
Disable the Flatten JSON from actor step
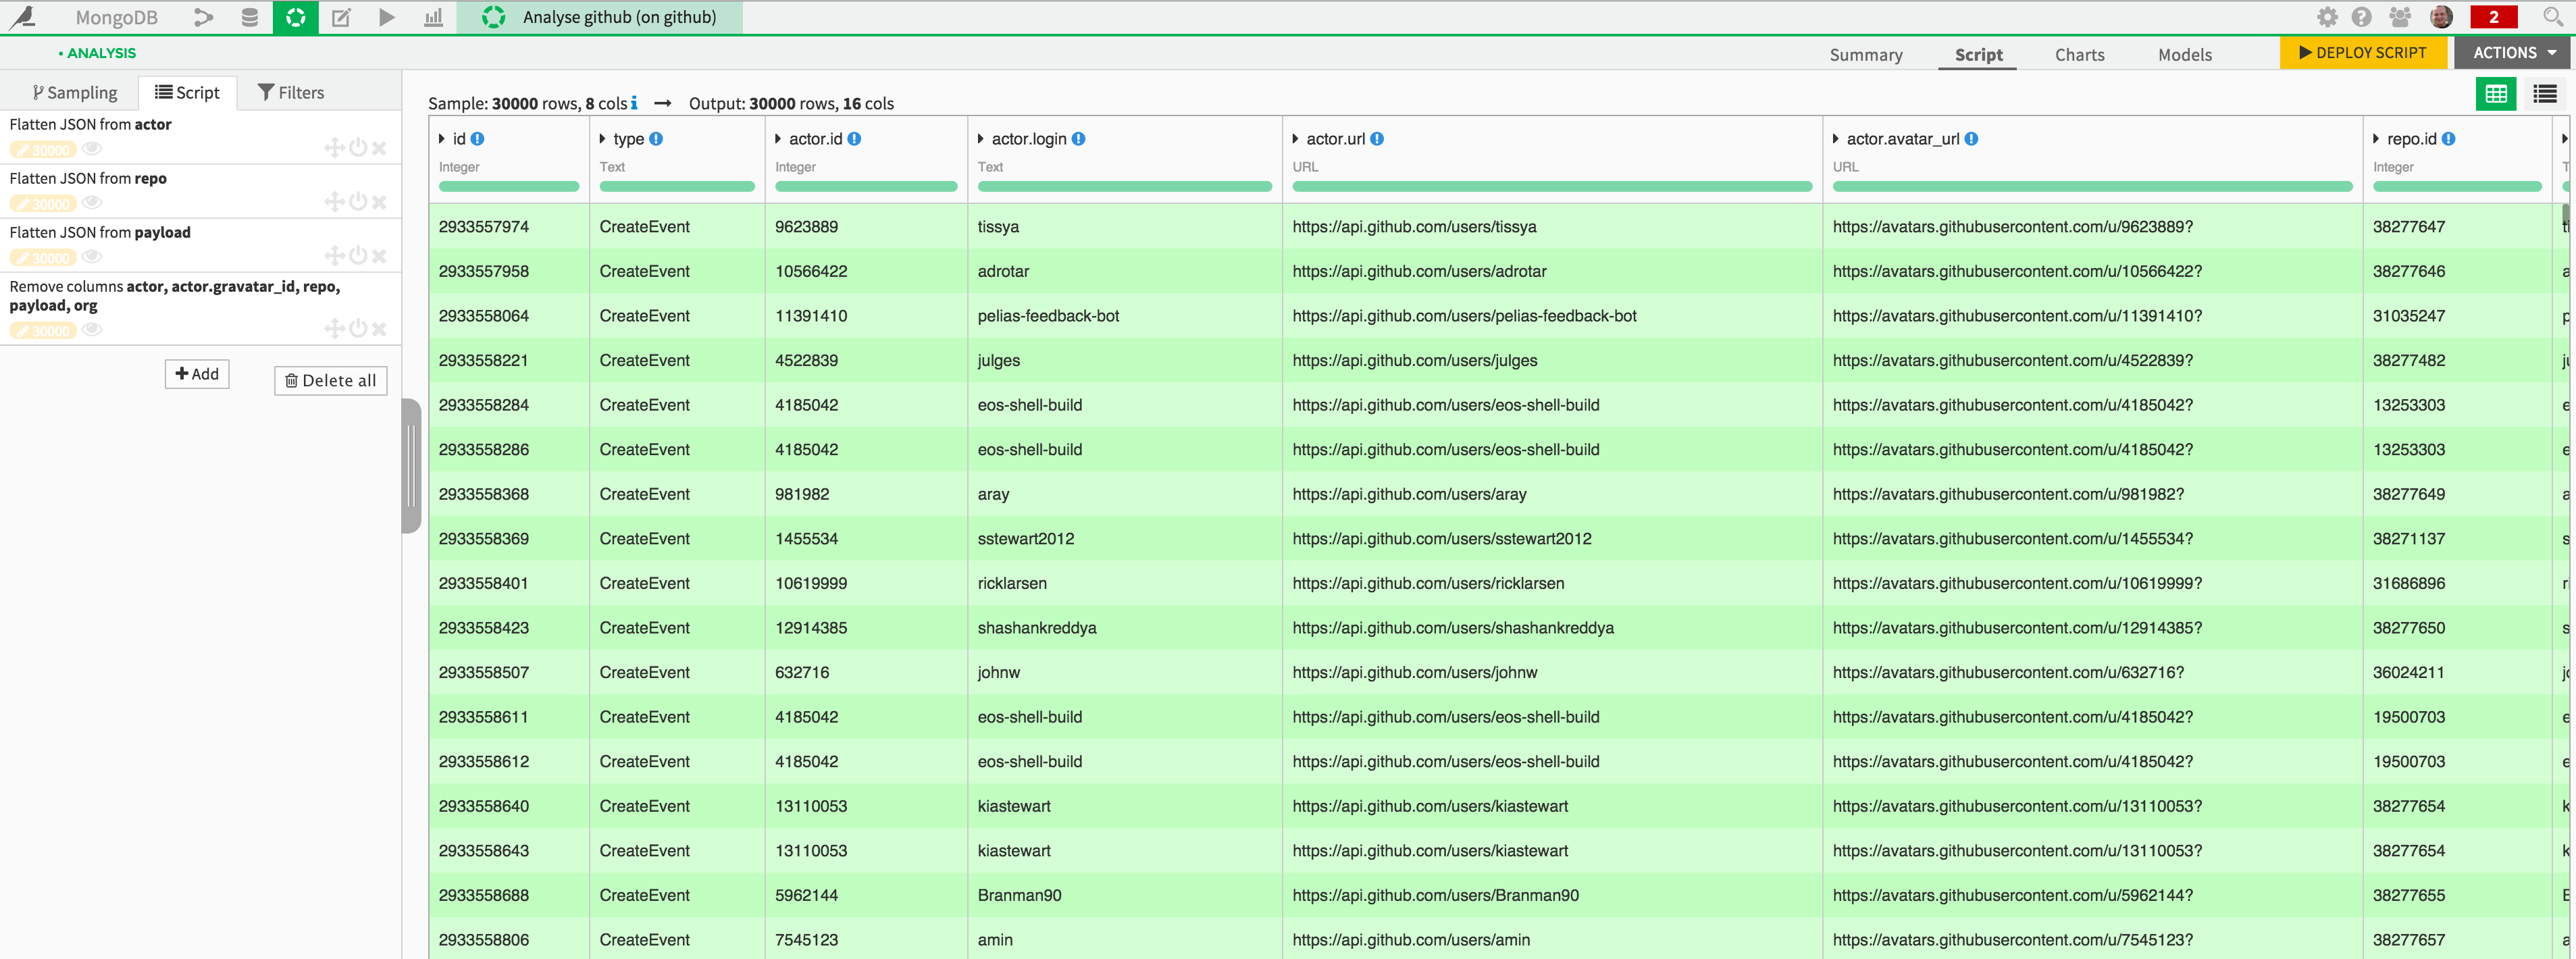357,148
